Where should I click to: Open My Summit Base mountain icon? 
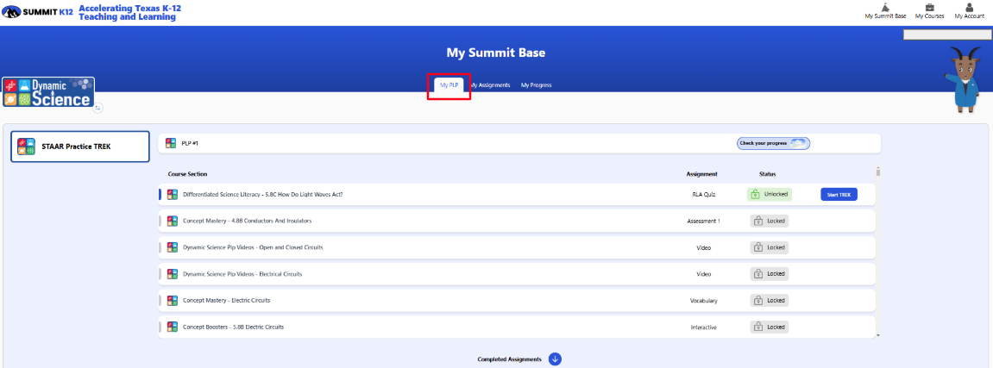point(884,7)
